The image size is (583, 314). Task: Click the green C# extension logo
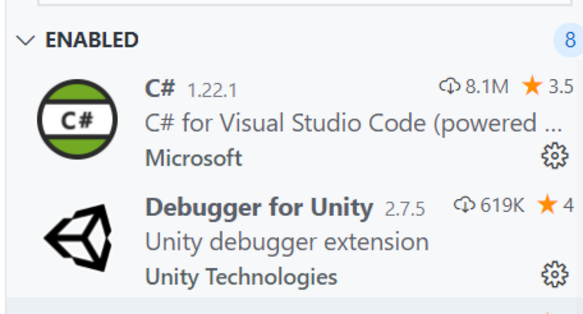(x=77, y=119)
